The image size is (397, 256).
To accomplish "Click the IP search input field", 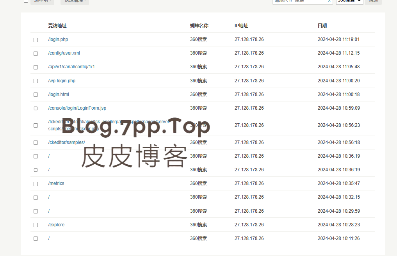I will [299, 1].
